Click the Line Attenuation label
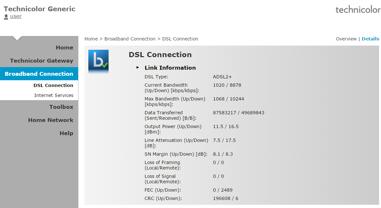 176,143
